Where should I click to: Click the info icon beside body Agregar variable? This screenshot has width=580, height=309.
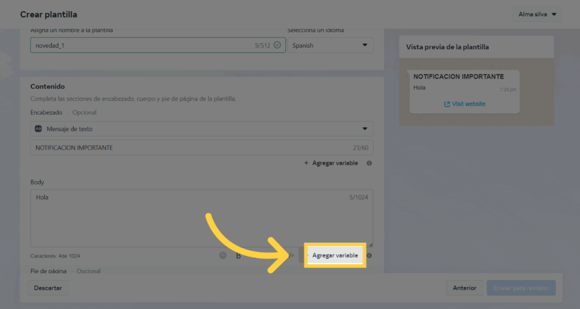point(369,255)
